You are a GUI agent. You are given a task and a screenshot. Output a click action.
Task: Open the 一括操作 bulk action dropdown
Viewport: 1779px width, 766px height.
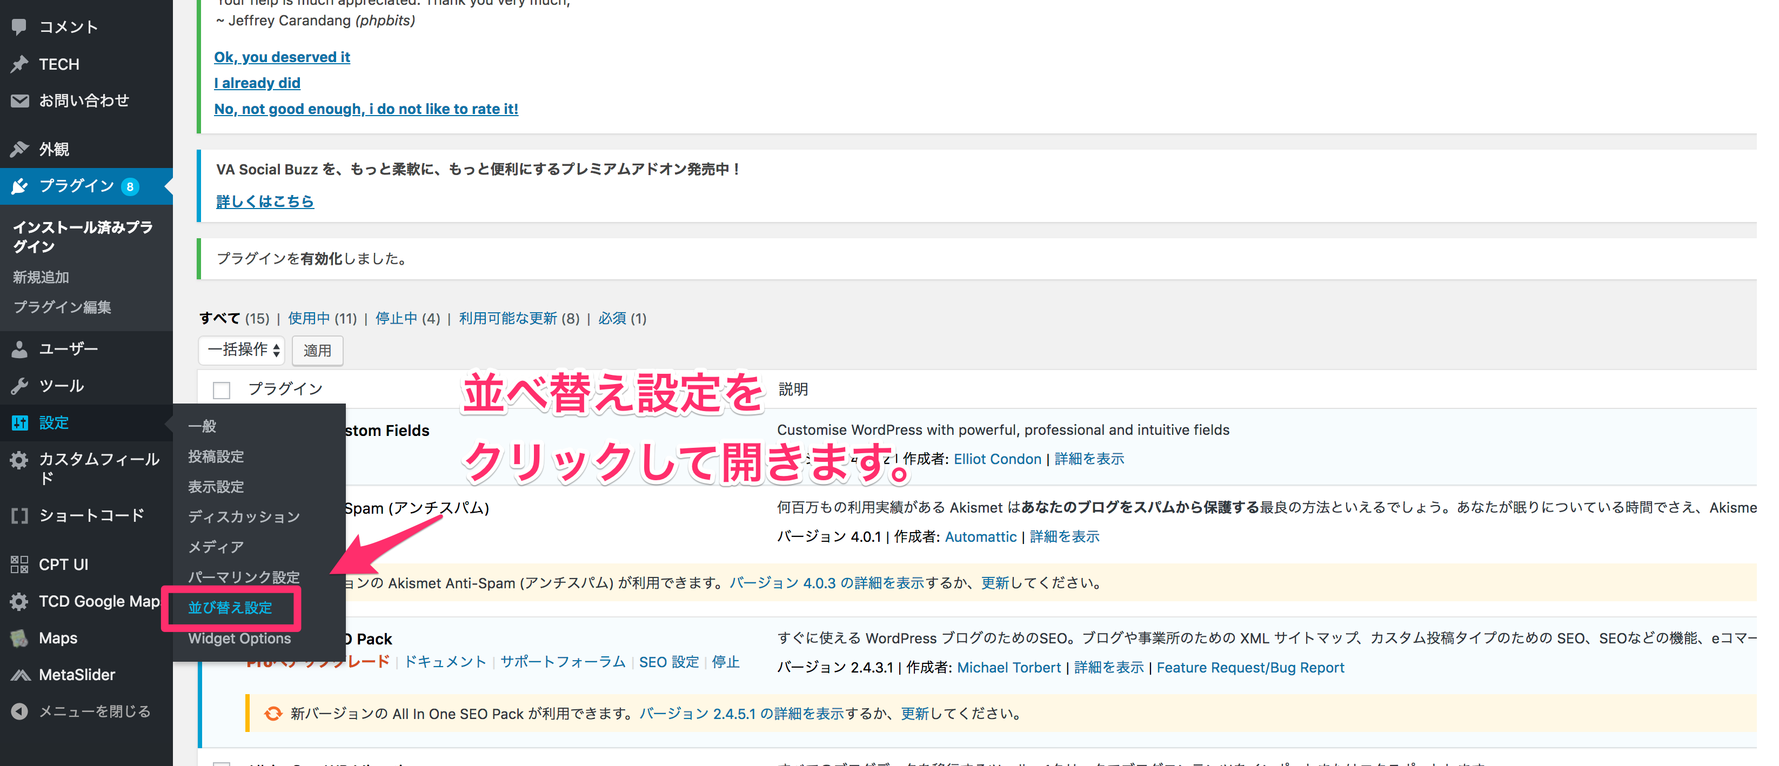click(x=242, y=350)
